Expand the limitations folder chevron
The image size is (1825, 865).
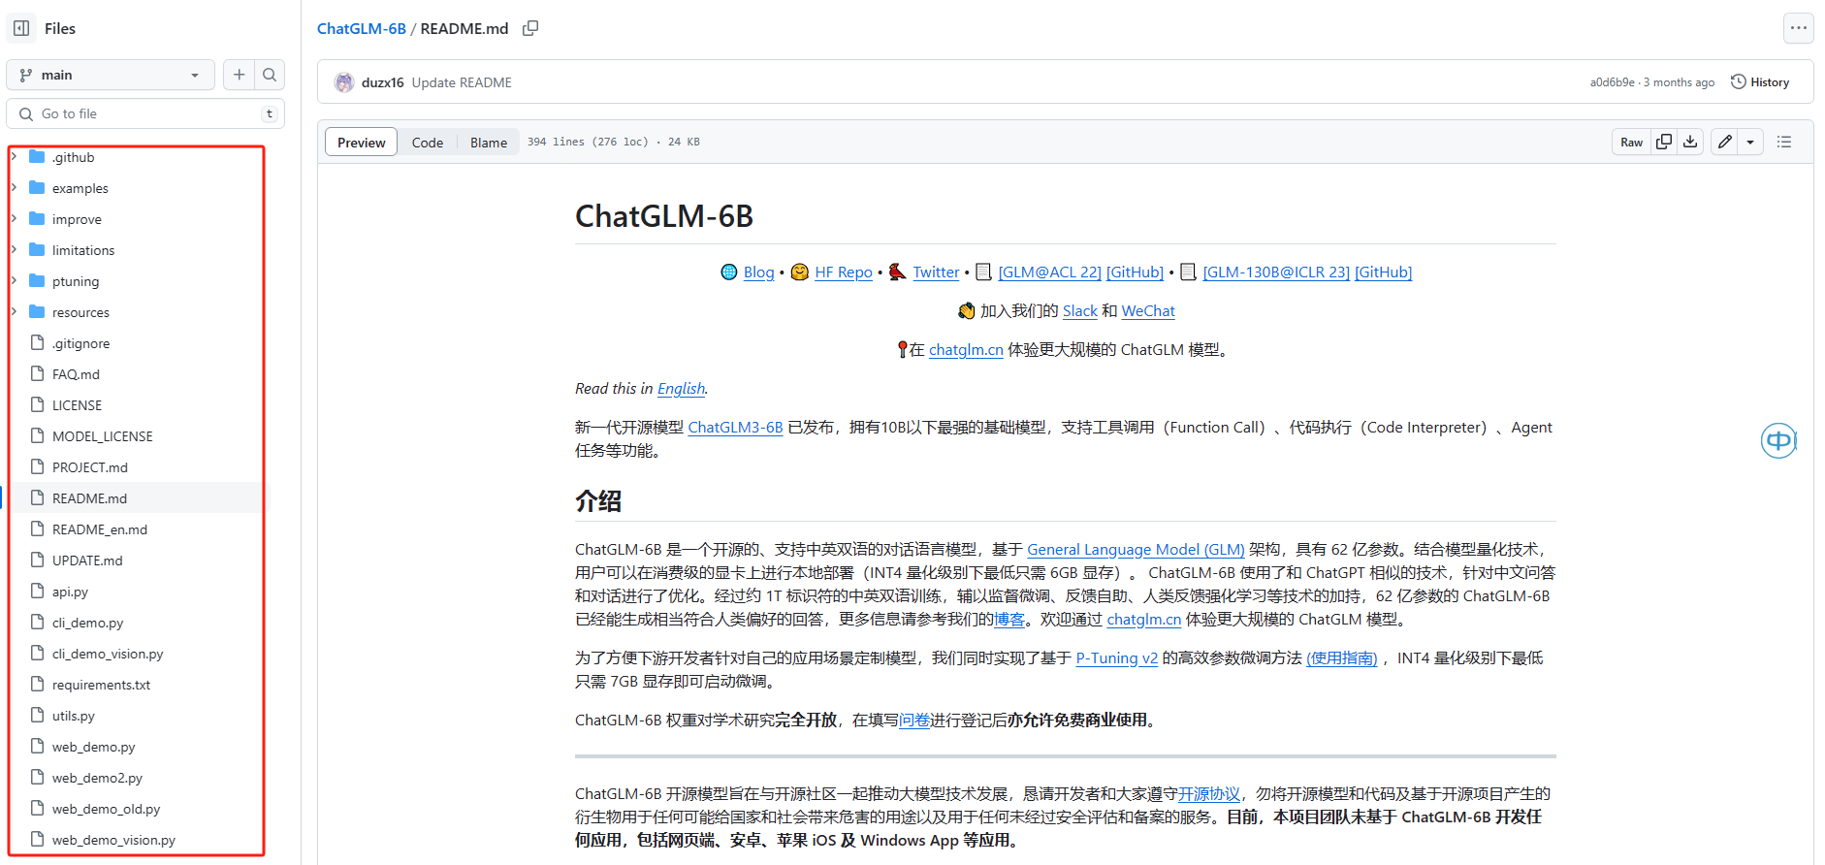[x=14, y=250]
